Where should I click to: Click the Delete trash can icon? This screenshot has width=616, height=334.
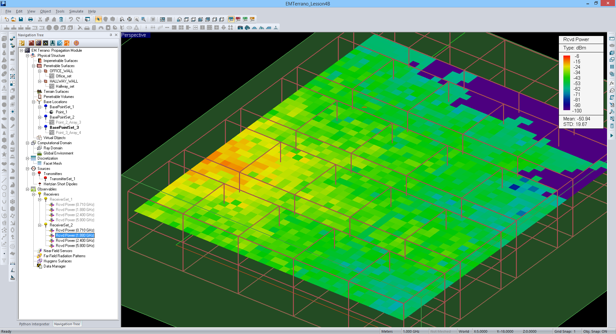(61, 19)
